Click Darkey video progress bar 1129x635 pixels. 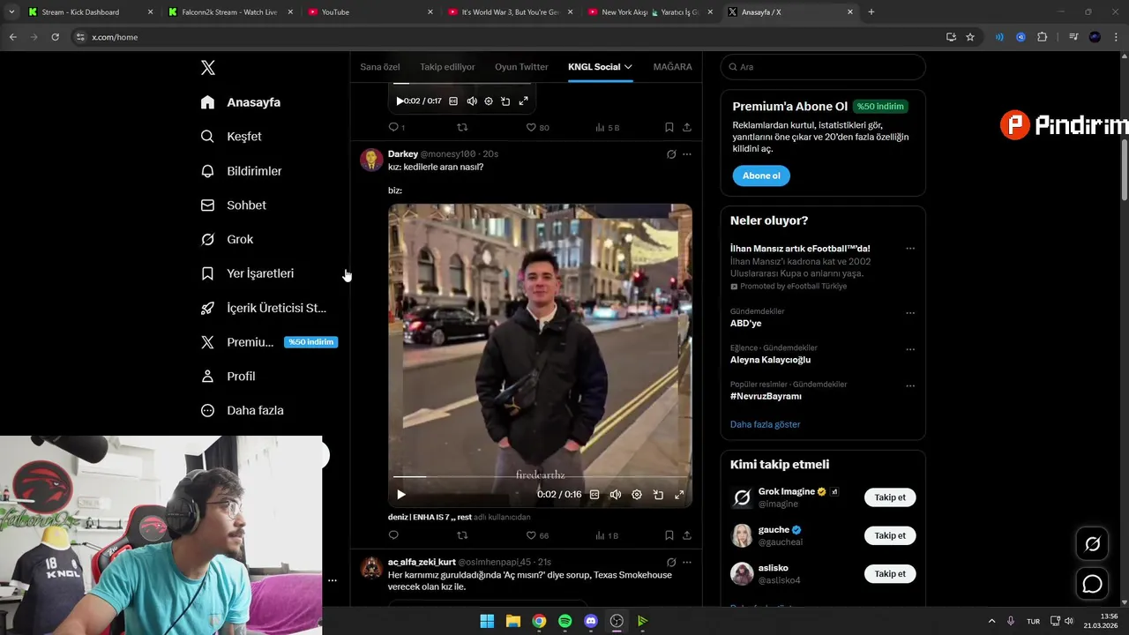point(540,477)
